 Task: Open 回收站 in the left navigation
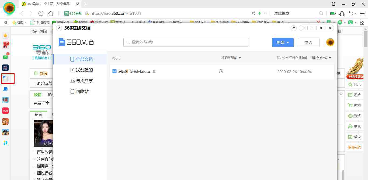coord(82,91)
